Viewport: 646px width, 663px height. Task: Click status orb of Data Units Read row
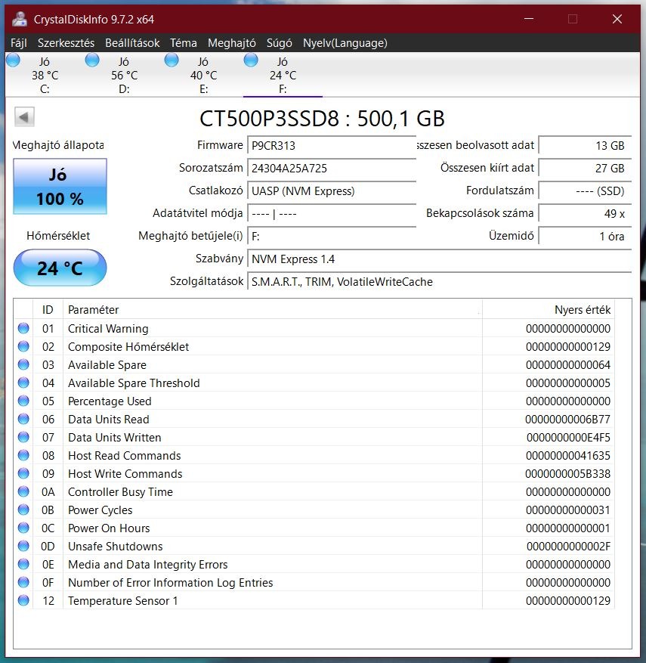pos(23,419)
